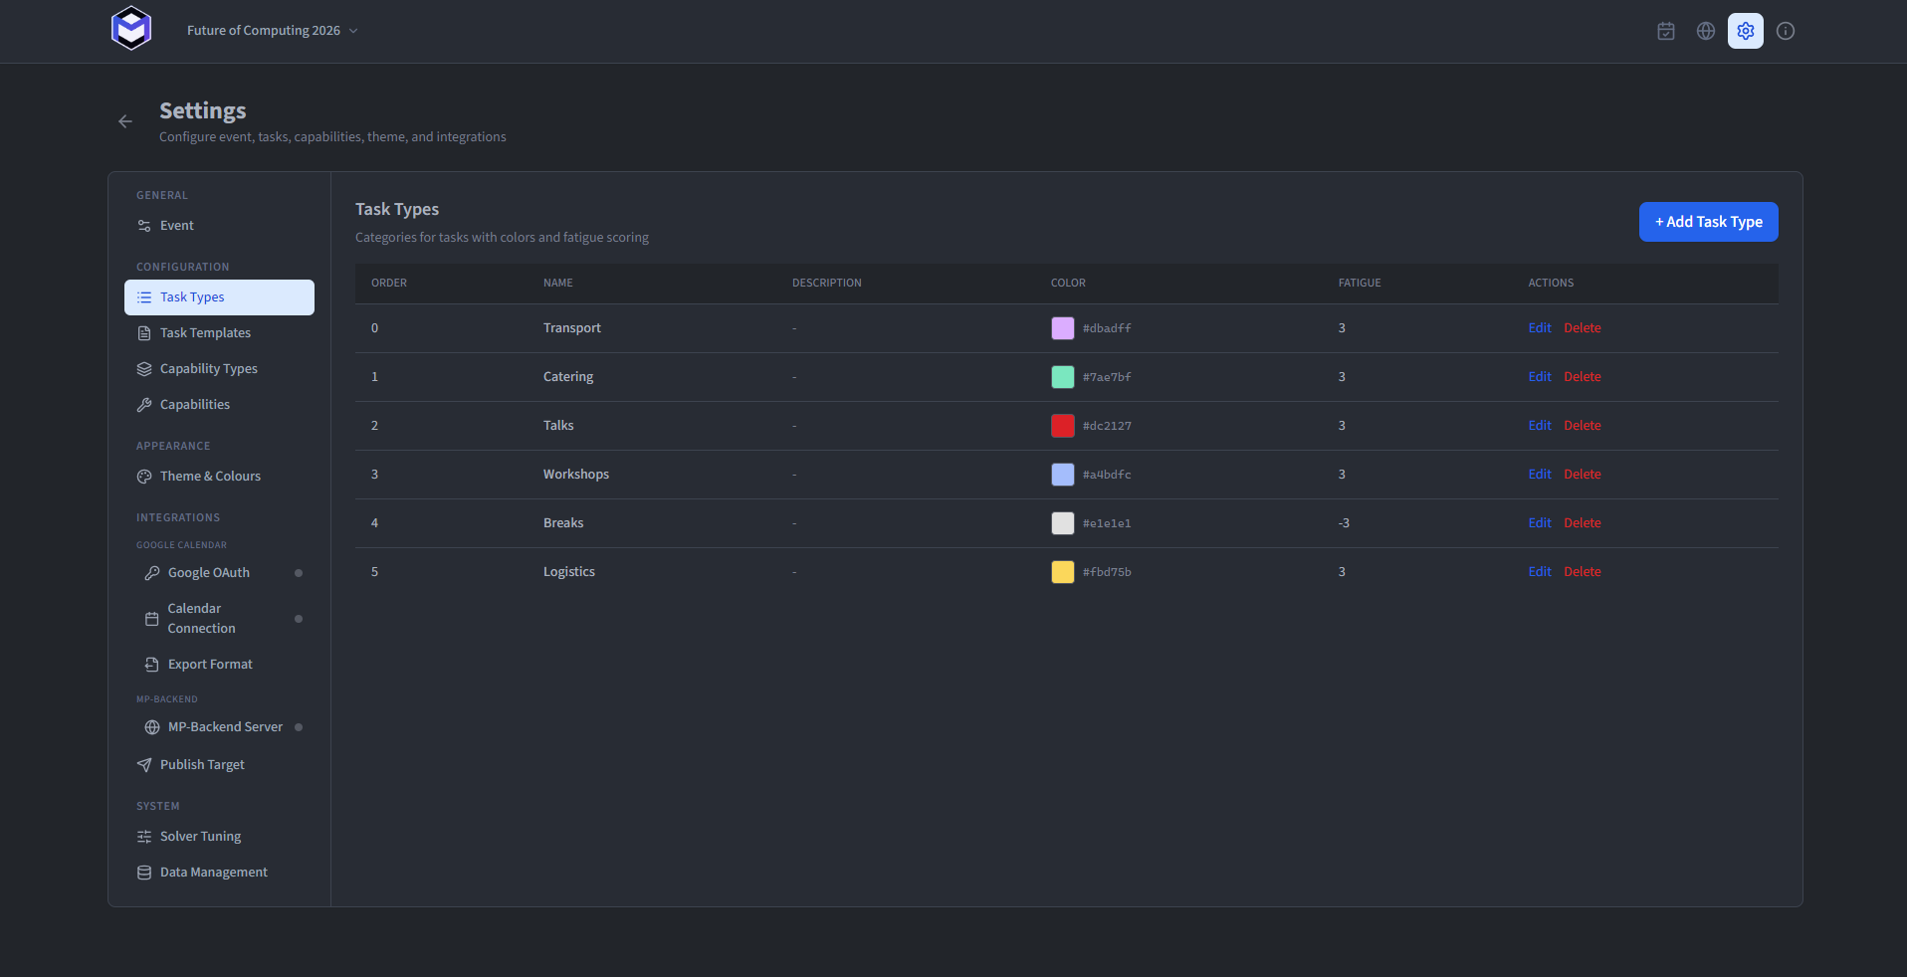Screen dimensions: 1907x977
Task: Click the ORDER column header
Action: click(x=389, y=284)
